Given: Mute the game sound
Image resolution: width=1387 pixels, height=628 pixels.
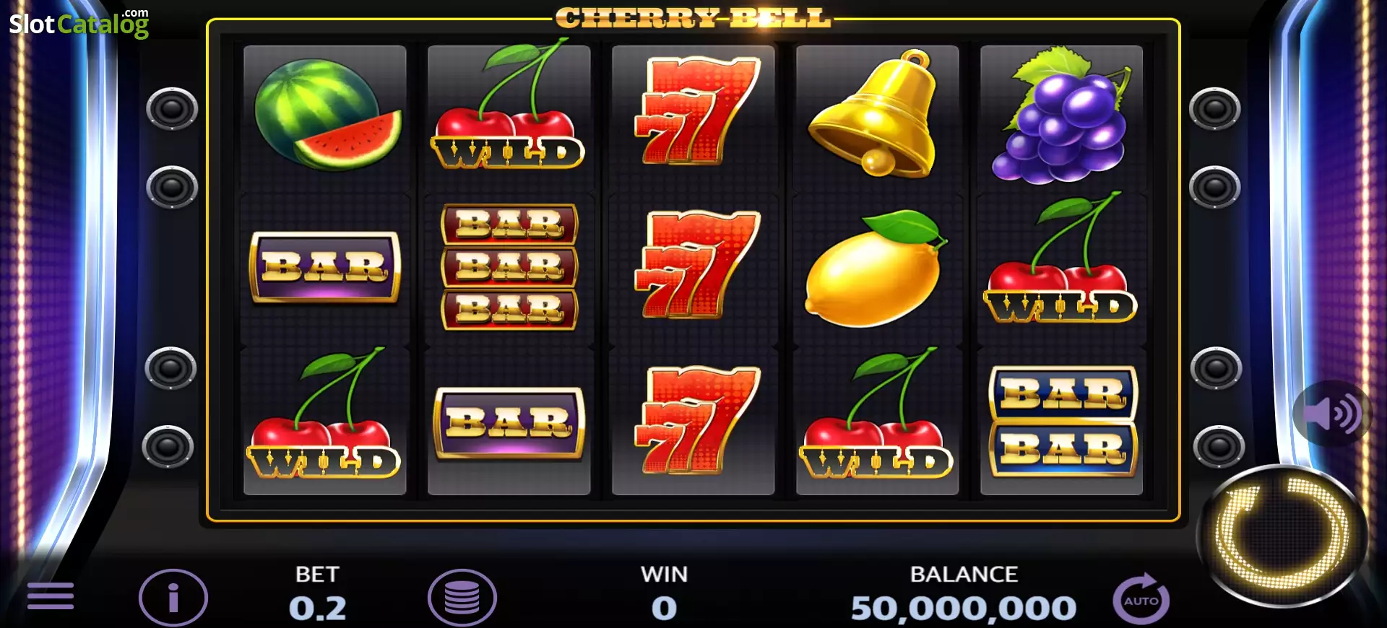Looking at the screenshot, I should coord(1331,414).
